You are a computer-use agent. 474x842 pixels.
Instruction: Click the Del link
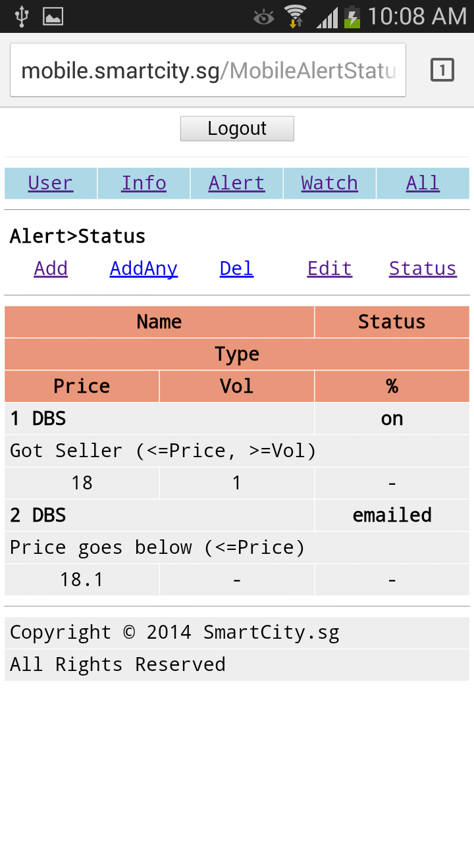pos(236,268)
